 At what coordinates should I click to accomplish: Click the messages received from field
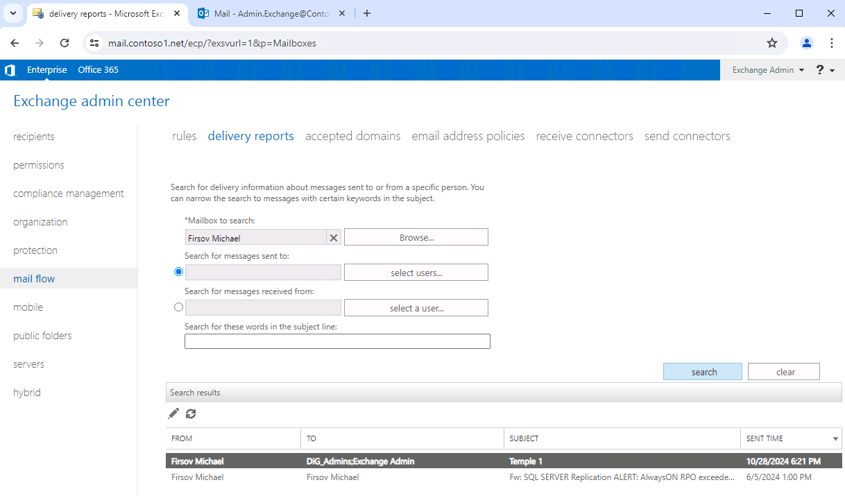264,308
